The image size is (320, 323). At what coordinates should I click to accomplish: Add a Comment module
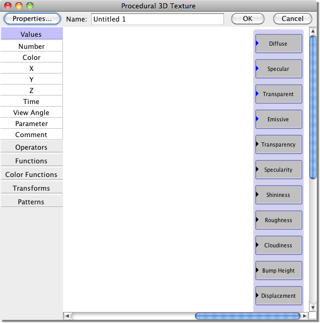click(31, 134)
